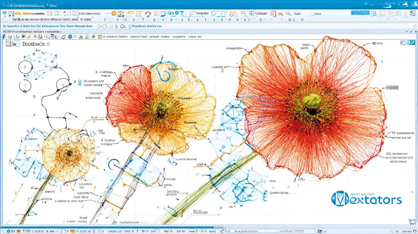Click the blue feather icon starting the drawing toolbar
Screen dimensions: 418x234
pyautogui.click(x=4, y=37)
